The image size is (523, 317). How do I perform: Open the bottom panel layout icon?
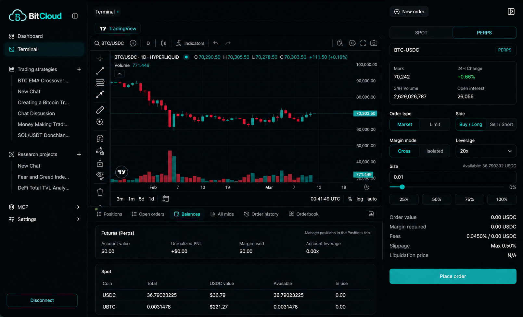(371, 214)
